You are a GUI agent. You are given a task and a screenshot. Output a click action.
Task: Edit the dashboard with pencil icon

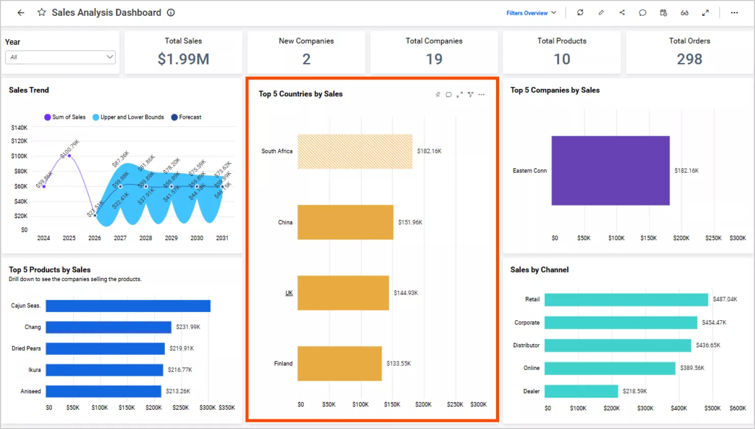click(x=601, y=13)
